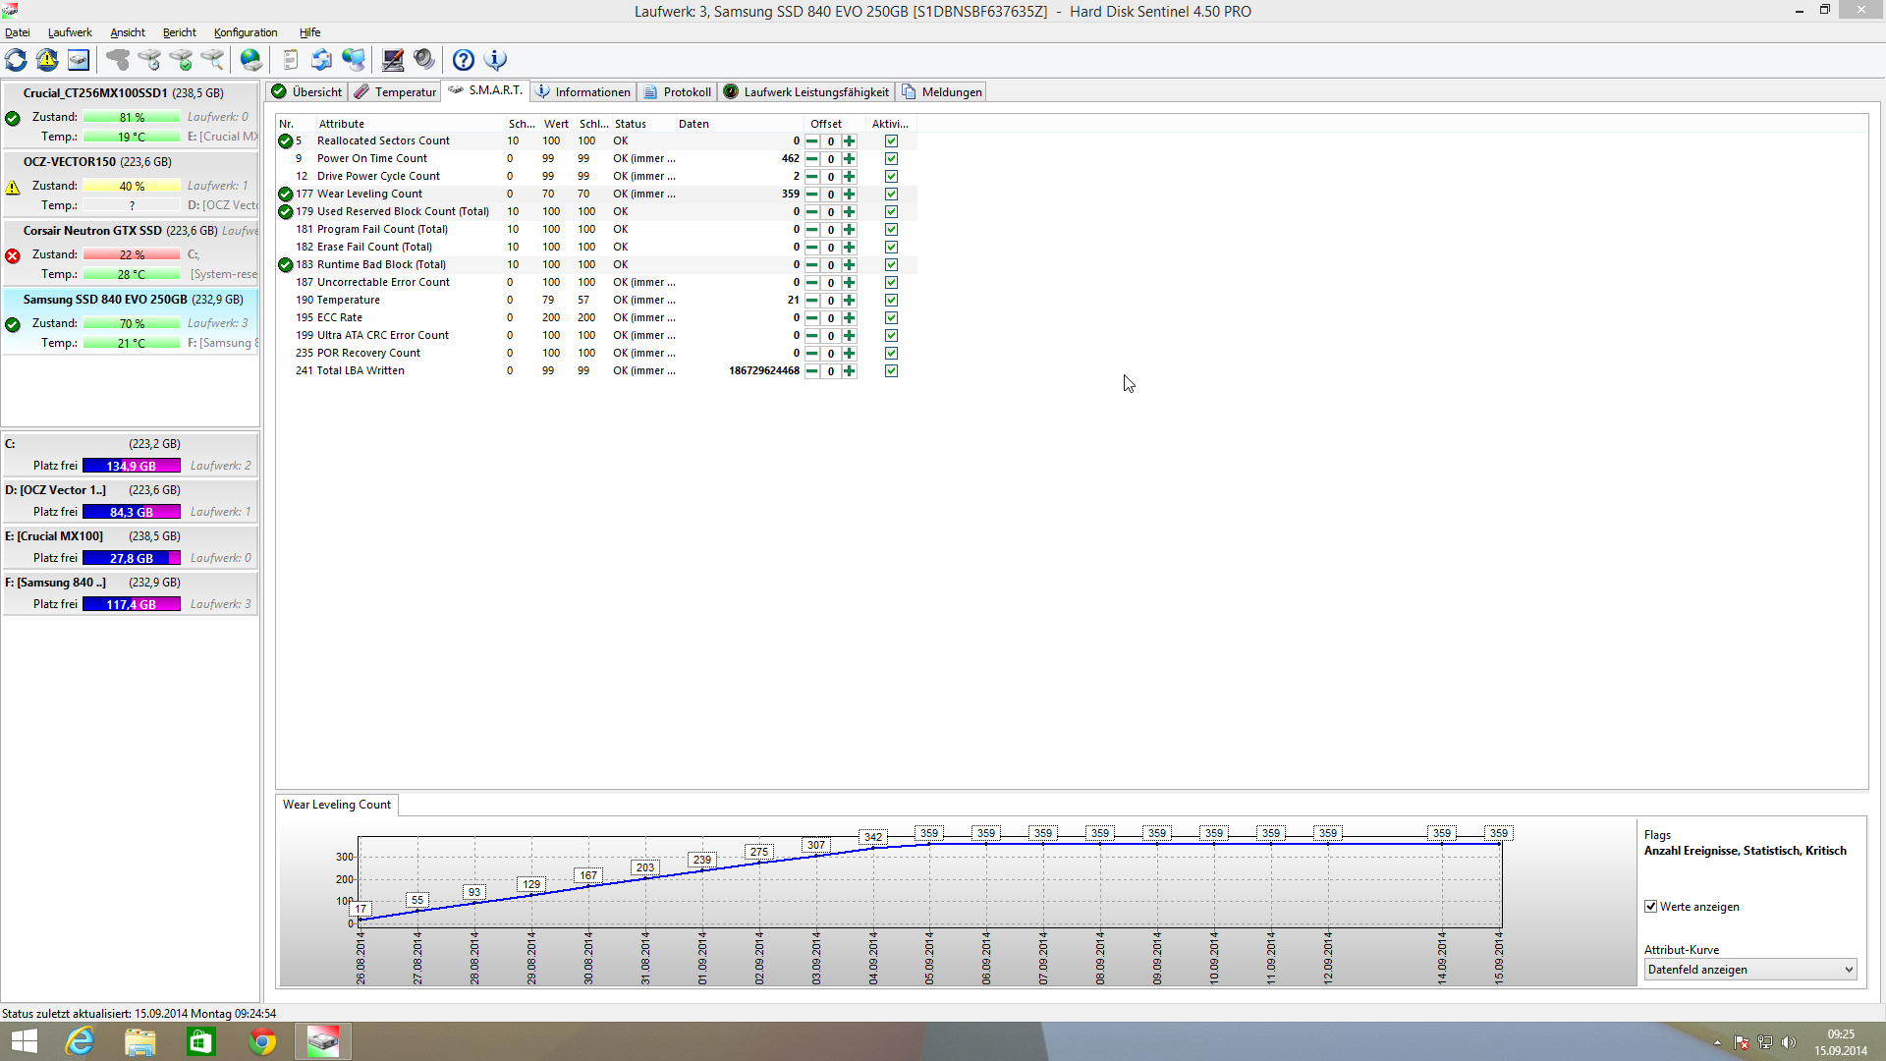Decrease offset for ECC Rate
The height and width of the screenshot is (1061, 1886).
811,318
